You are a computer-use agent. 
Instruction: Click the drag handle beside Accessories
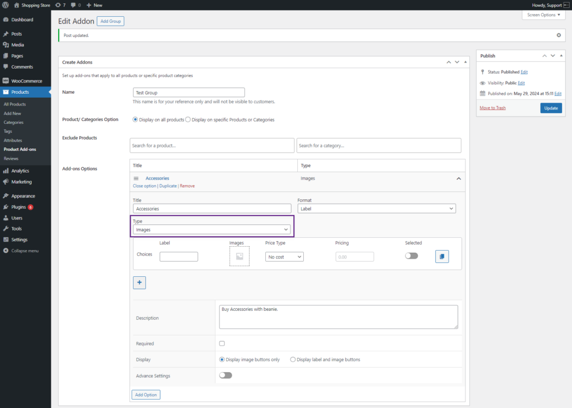coord(136,179)
